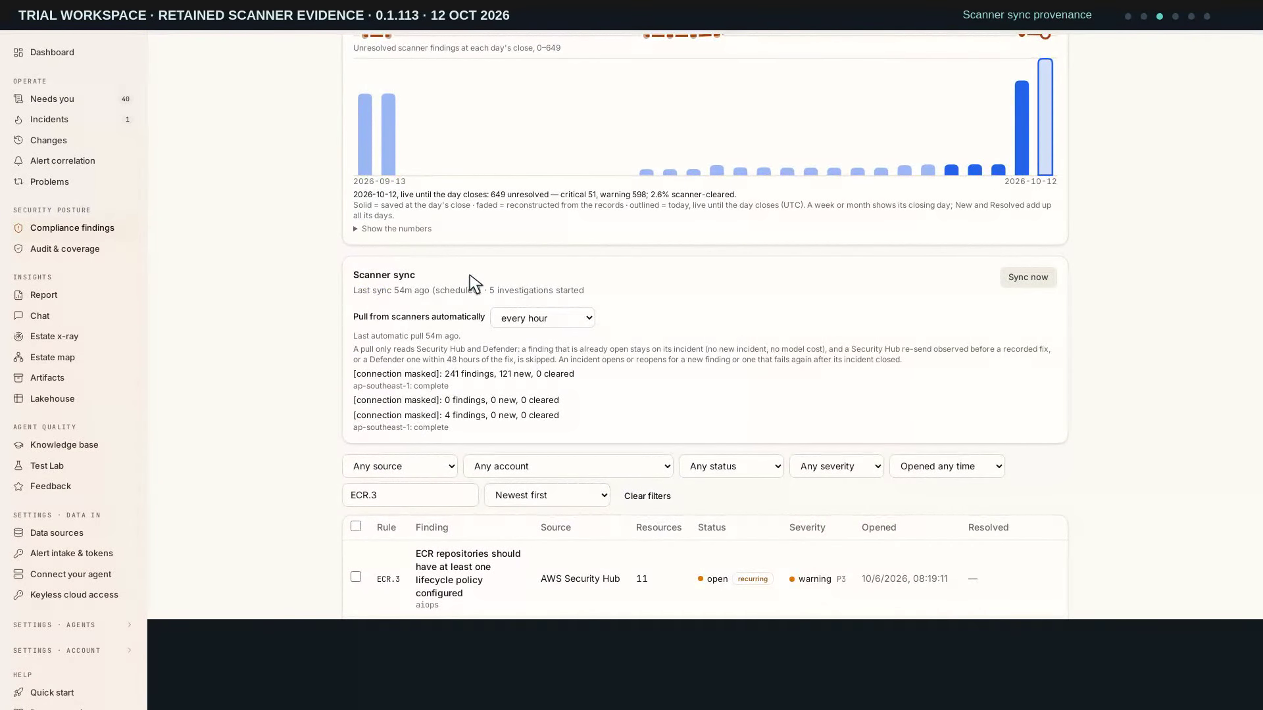Select the Compliance findings shield icon
Viewport: 1263px width, 710px height.
point(18,228)
